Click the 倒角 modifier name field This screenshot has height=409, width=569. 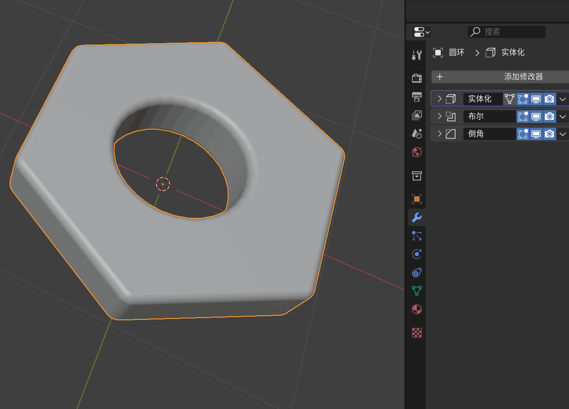pyautogui.click(x=489, y=134)
